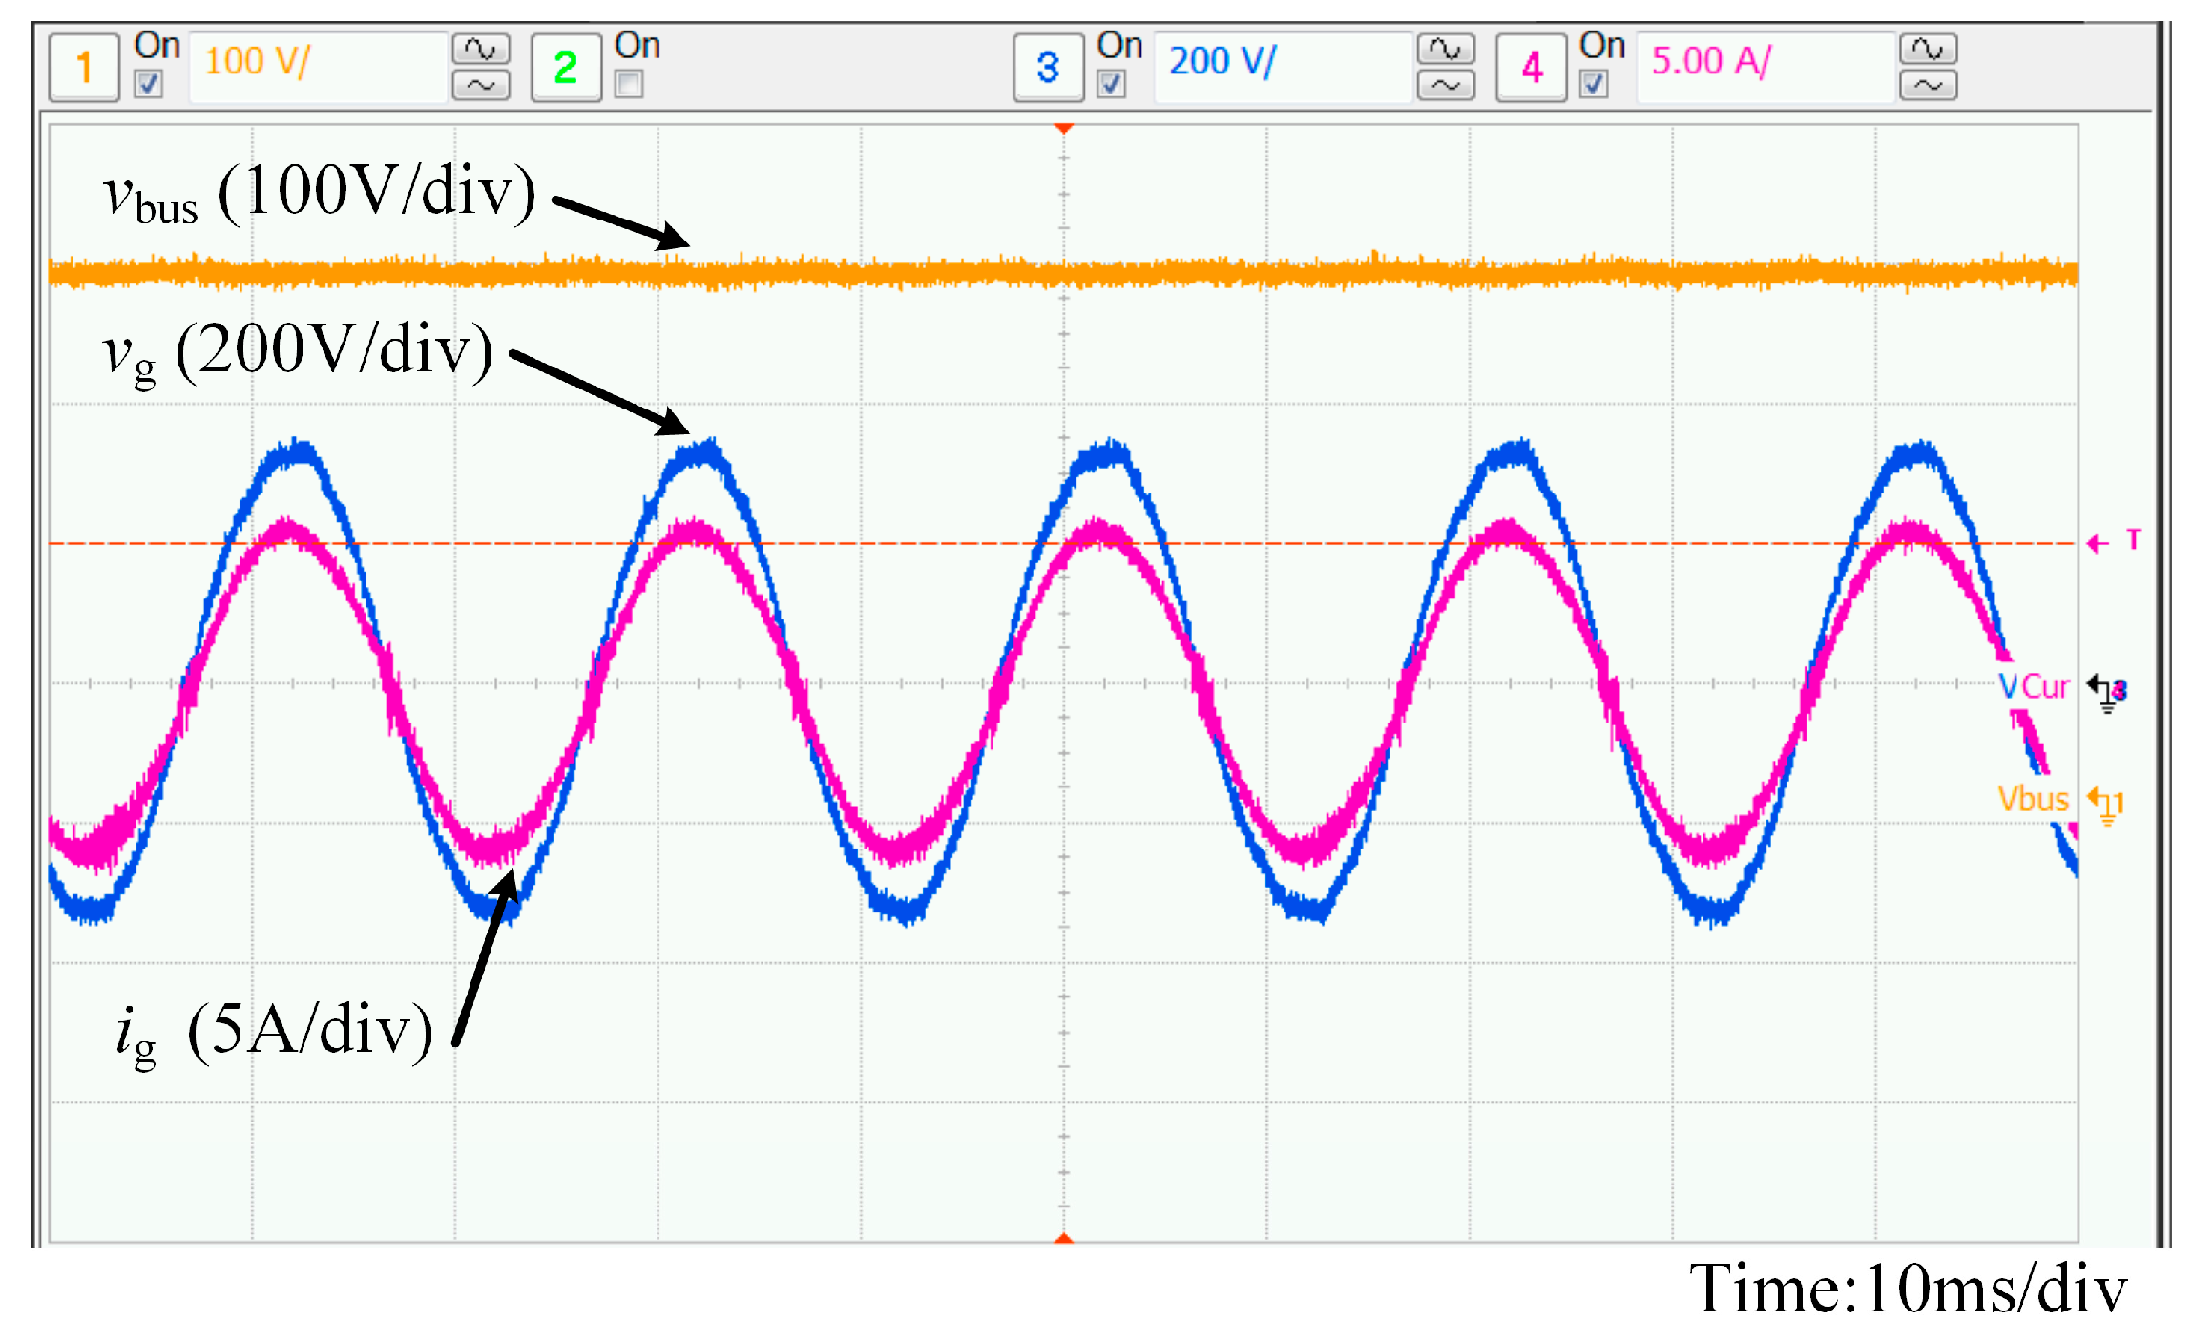2194x1342 pixels.
Task: Select the magenta channel 4 button
Action: click(x=1531, y=67)
